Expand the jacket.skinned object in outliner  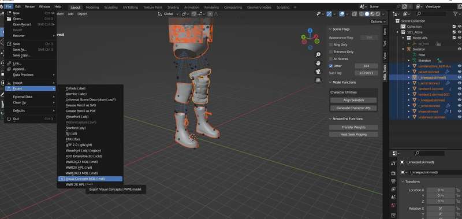pyautogui.click(x=409, y=72)
